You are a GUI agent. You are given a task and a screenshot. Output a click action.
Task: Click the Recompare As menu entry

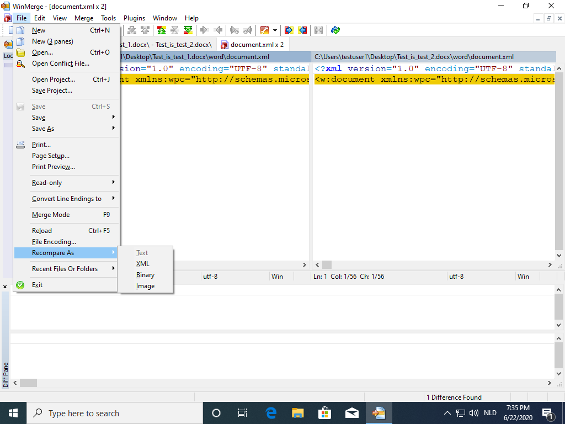(x=67, y=253)
